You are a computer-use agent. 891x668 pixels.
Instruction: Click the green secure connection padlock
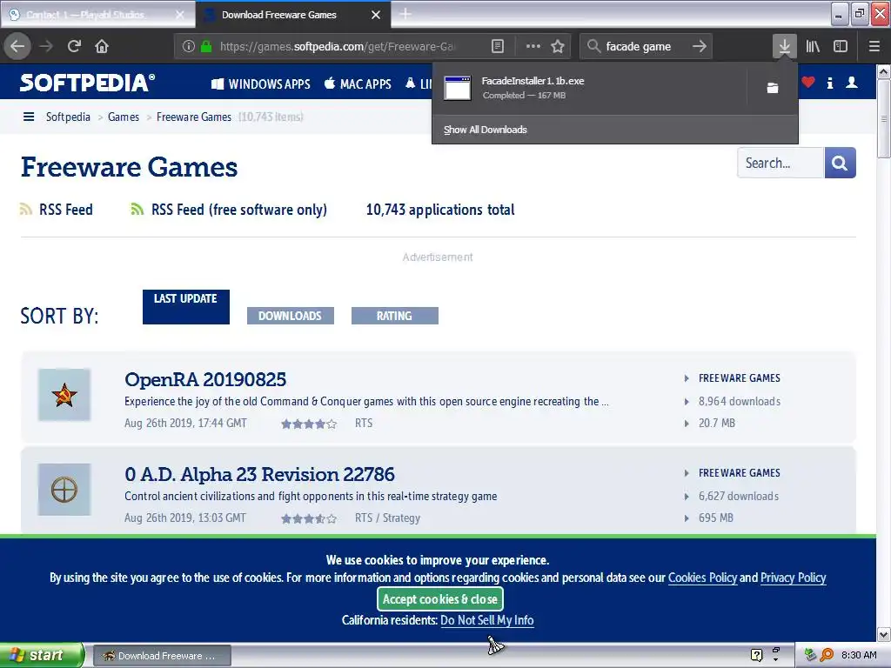(x=206, y=46)
